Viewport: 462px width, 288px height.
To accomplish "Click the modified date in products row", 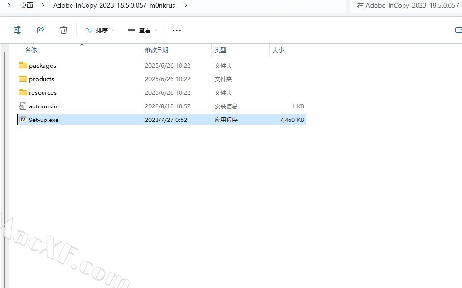I will click(167, 79).
